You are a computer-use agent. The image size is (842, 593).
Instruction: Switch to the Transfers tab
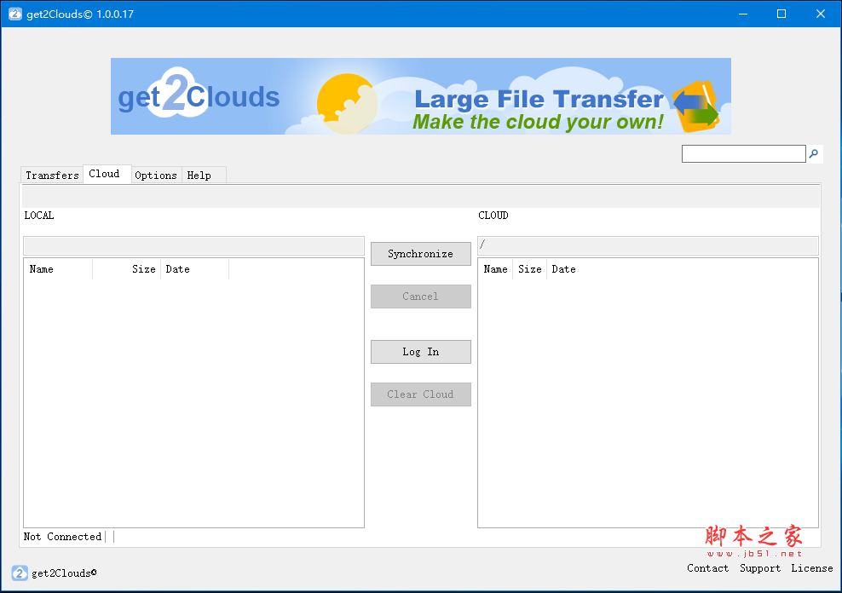(x=52, y=175)
